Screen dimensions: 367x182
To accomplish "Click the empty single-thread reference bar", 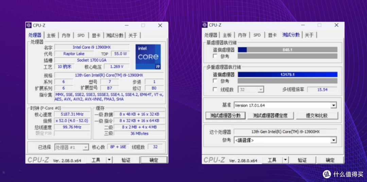I will (x=288, y=56).
